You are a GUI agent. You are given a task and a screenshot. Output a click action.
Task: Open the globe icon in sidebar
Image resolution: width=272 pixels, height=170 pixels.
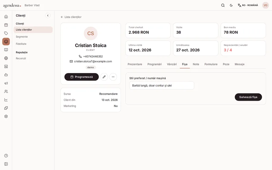[6, 58]
